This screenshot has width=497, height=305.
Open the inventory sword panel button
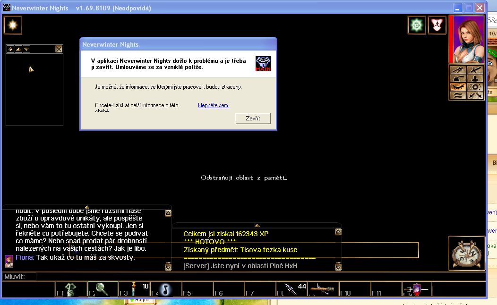[475, 70]
